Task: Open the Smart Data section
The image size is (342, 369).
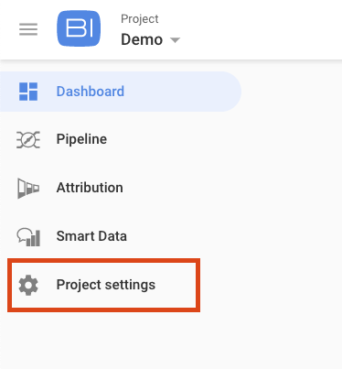Action: (91, 236)
